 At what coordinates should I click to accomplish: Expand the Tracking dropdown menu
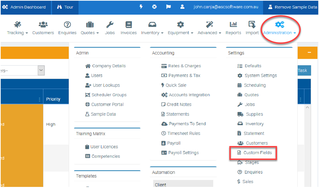17,28
